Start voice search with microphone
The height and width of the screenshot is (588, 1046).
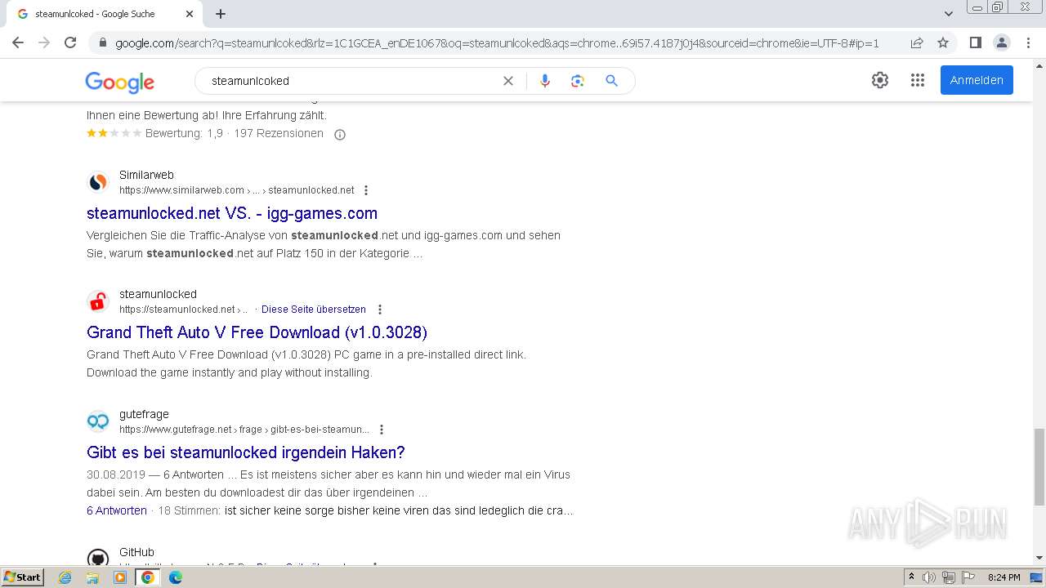pos(545,81)
